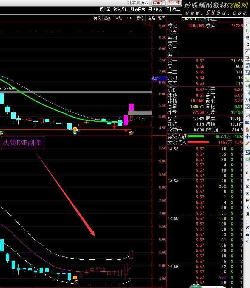
Task: Open the intraday line chart icon
Action: 247,52
